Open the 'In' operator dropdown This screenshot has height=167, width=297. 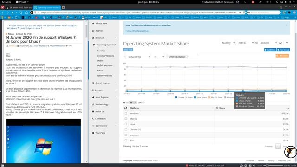coord(159,57)
